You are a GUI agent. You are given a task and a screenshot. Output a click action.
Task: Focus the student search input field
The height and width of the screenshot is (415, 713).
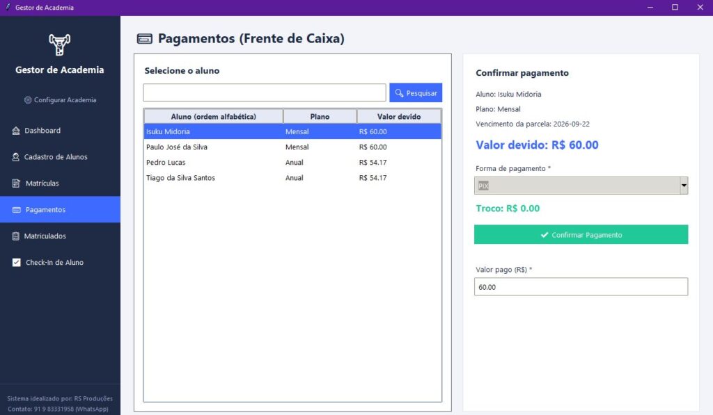pyautogui.click(x=265, y=92)
